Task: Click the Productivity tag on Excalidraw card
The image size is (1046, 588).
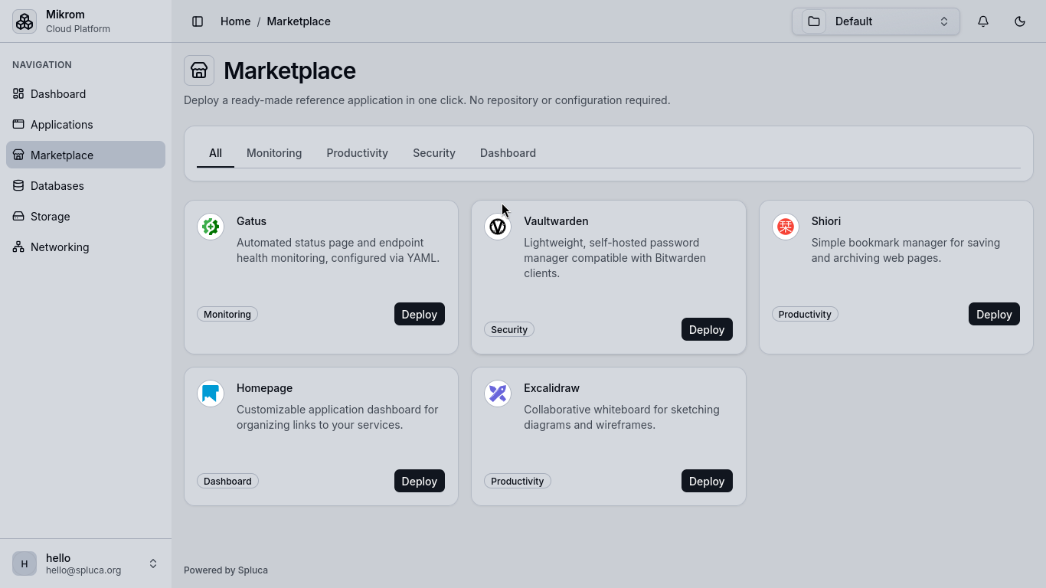Action: tap(518, 481)
